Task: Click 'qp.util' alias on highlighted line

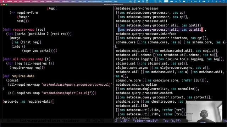Action: 195,30
